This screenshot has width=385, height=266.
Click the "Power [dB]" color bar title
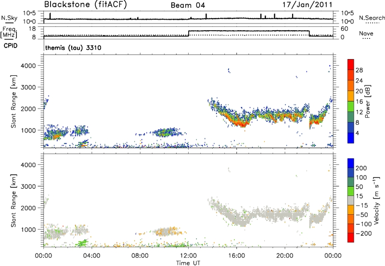367,101
